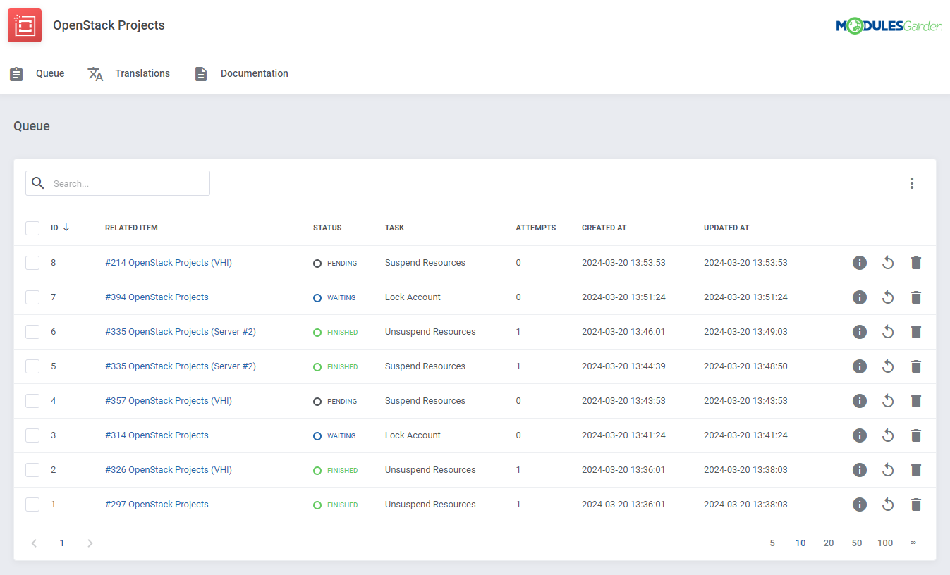Delete the Suspend Resources task for #357
950x575 pixels.
(x=915, y=400)
